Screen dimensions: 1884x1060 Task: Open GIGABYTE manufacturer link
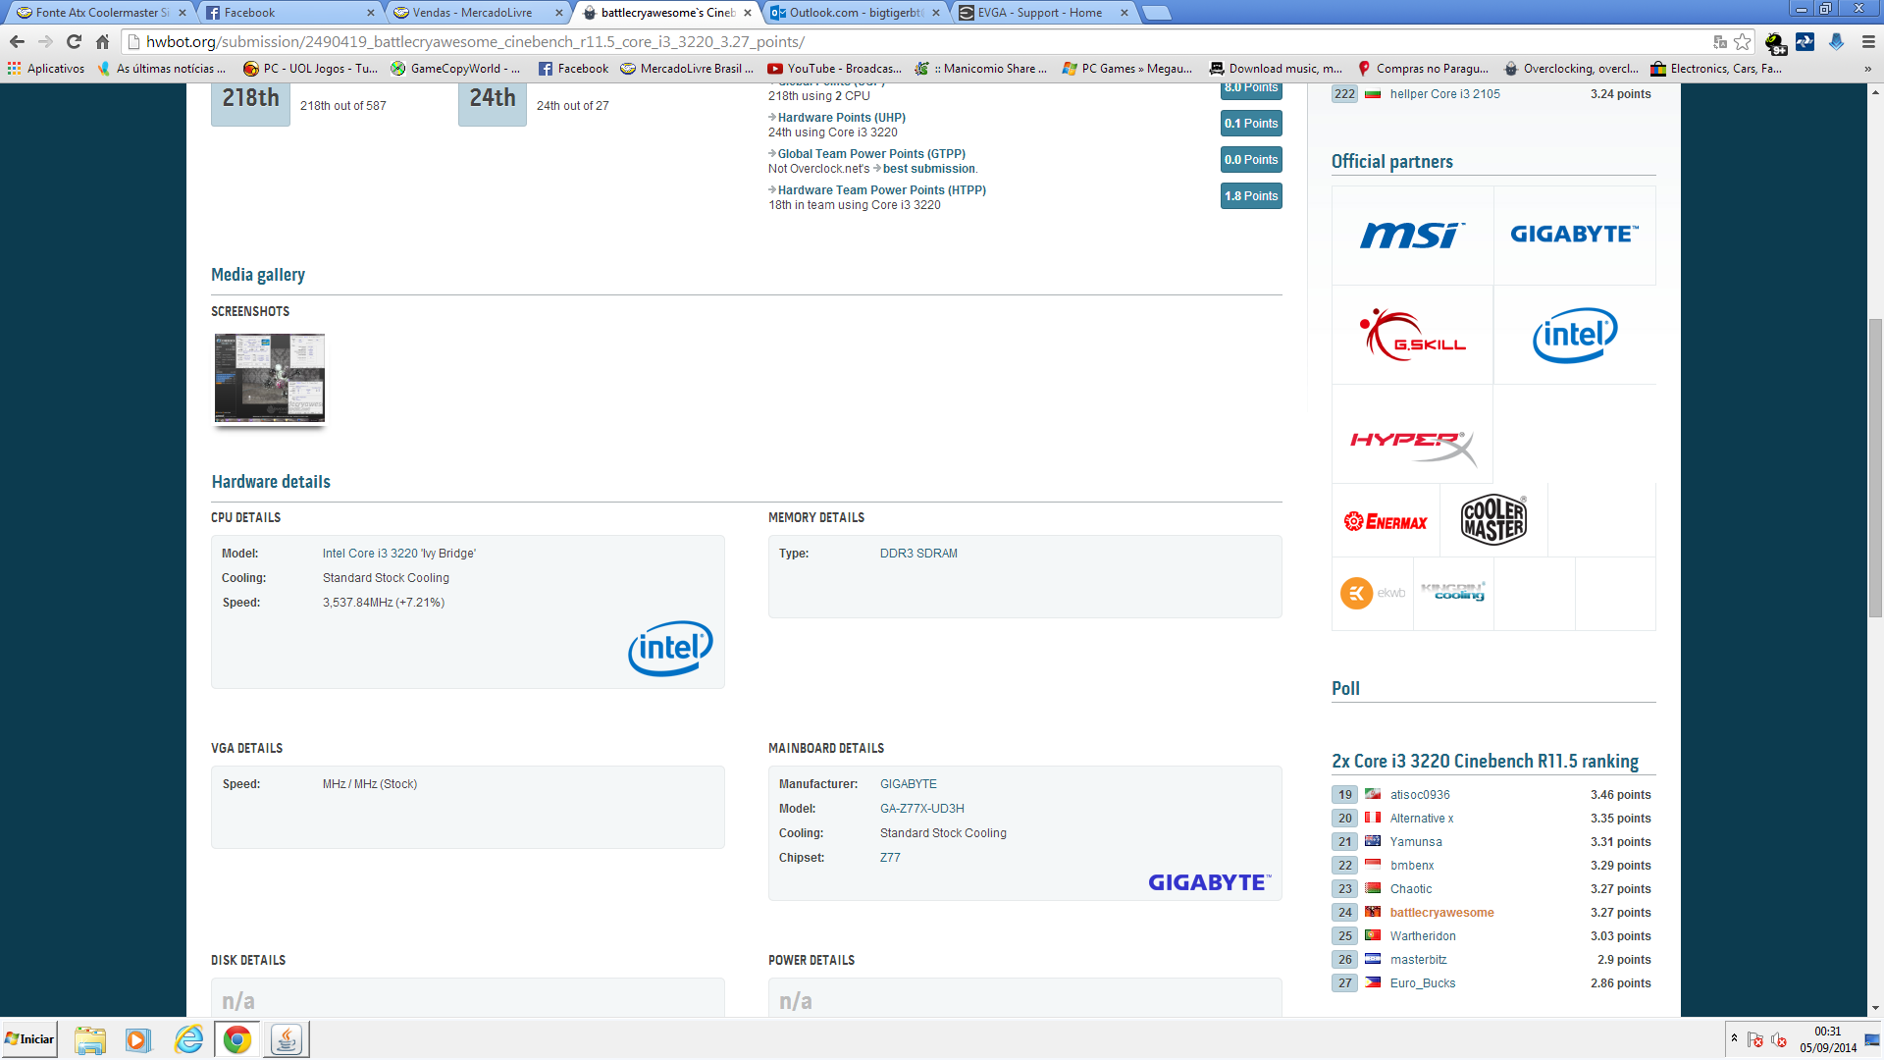pyautogui.click(x=908, y=784)
